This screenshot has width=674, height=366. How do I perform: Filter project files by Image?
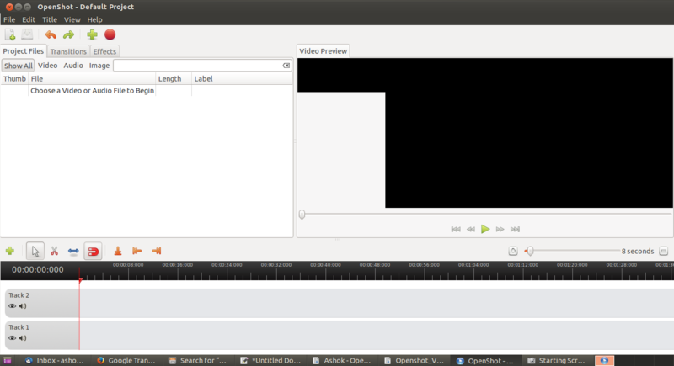[x=99, y=66]
